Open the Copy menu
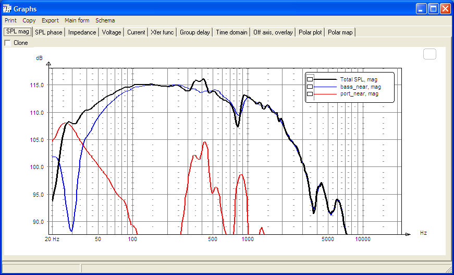Image resolution: width=454 pixels, height=275 pixels. click(29, 20)
